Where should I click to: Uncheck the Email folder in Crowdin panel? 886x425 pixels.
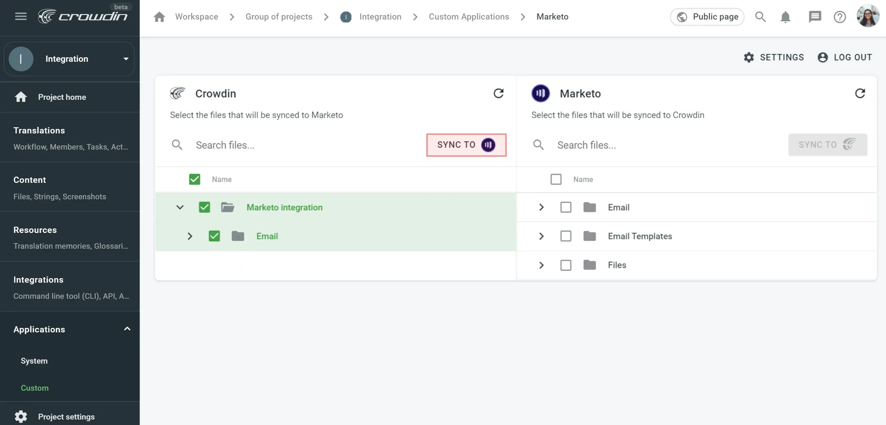click(214, 236)
